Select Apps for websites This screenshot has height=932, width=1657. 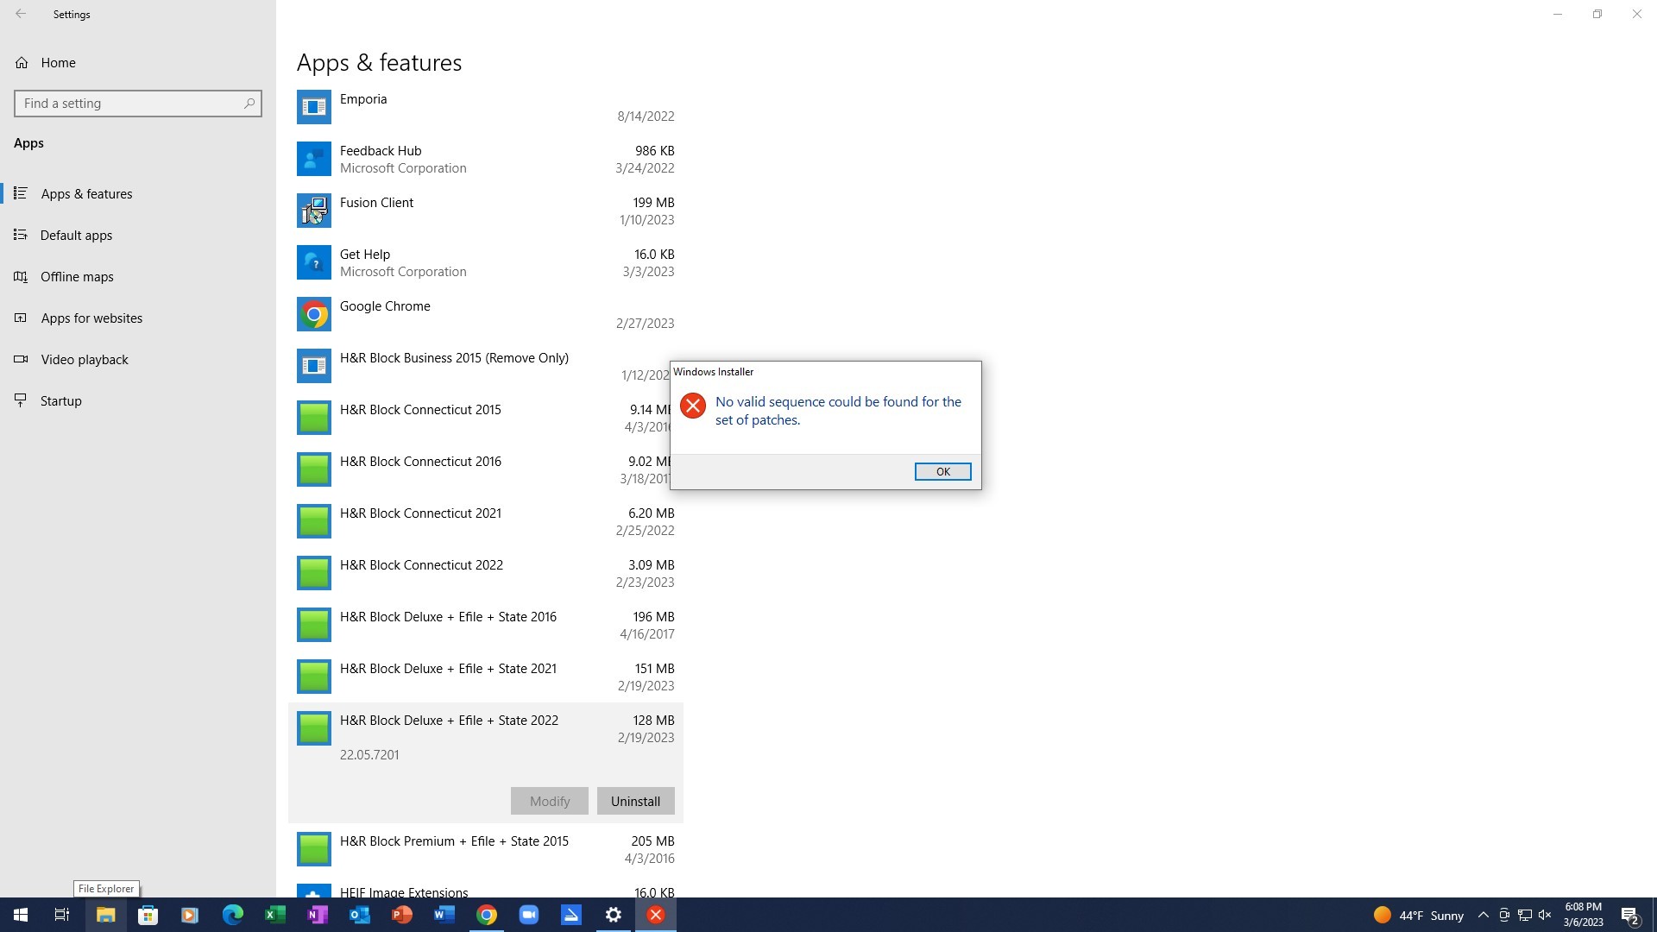[x=91, y=318]
